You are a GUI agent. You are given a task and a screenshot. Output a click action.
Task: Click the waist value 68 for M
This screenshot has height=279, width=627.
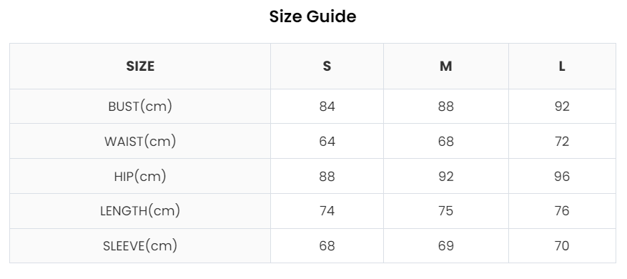(x=446, y=142)
